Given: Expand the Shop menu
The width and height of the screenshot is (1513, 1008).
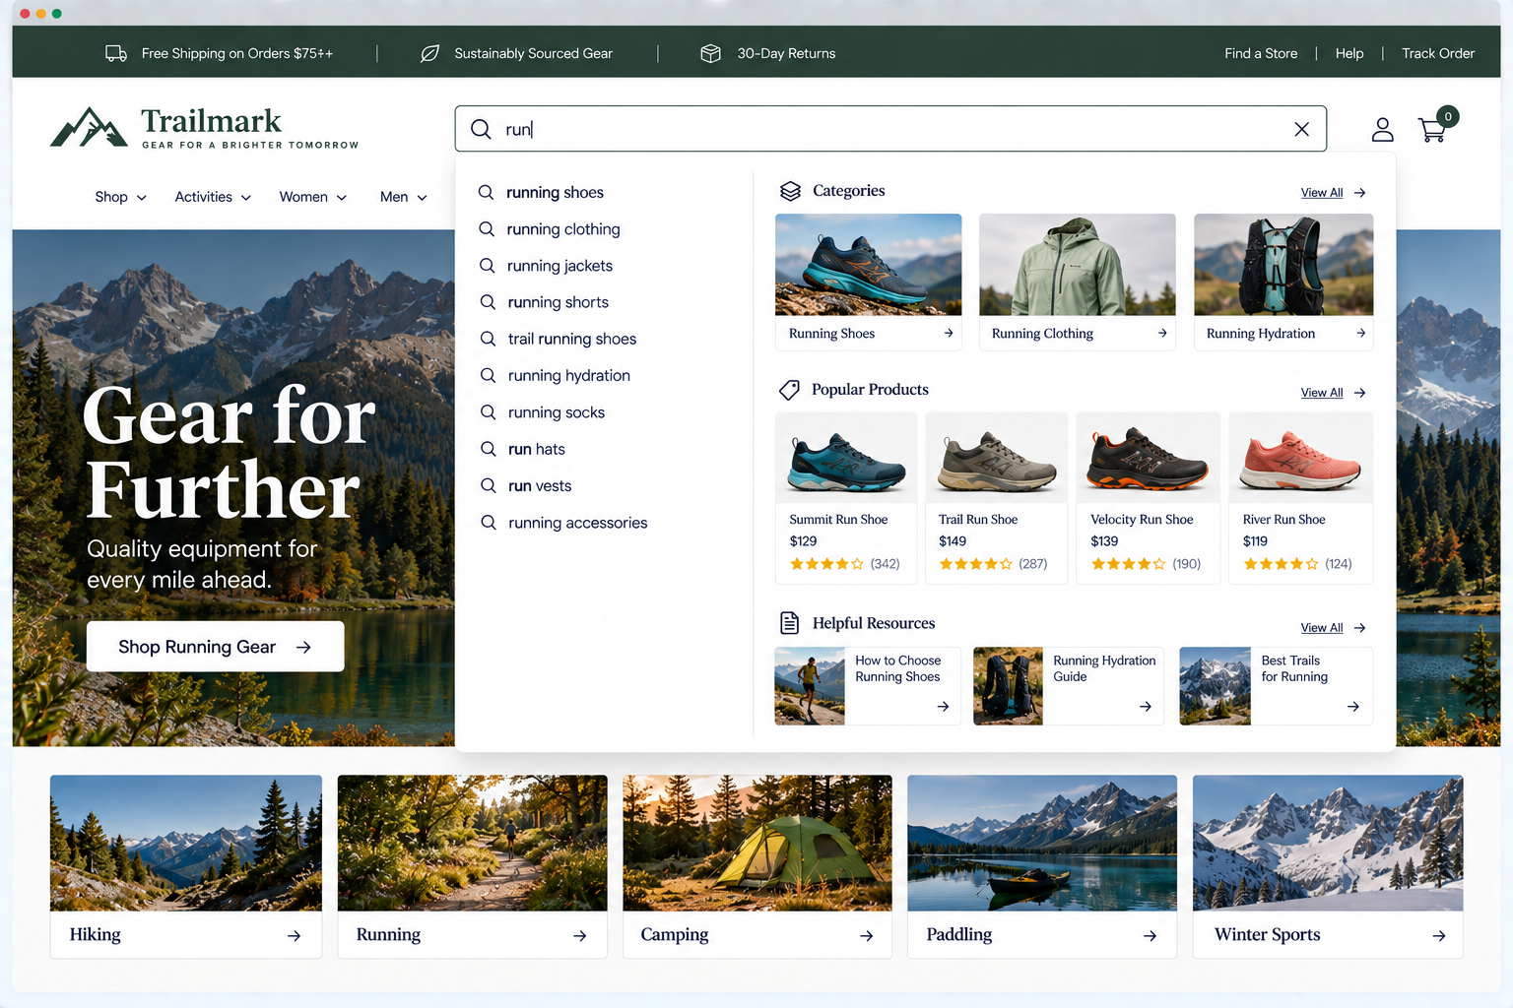Looking at the screenshot, I should 121,197.
